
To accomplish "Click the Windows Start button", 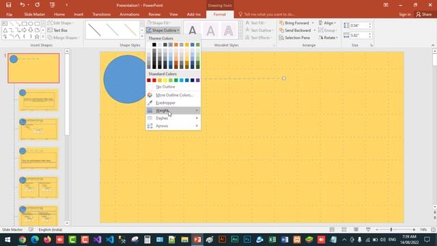I will click(x=8, y=240).
